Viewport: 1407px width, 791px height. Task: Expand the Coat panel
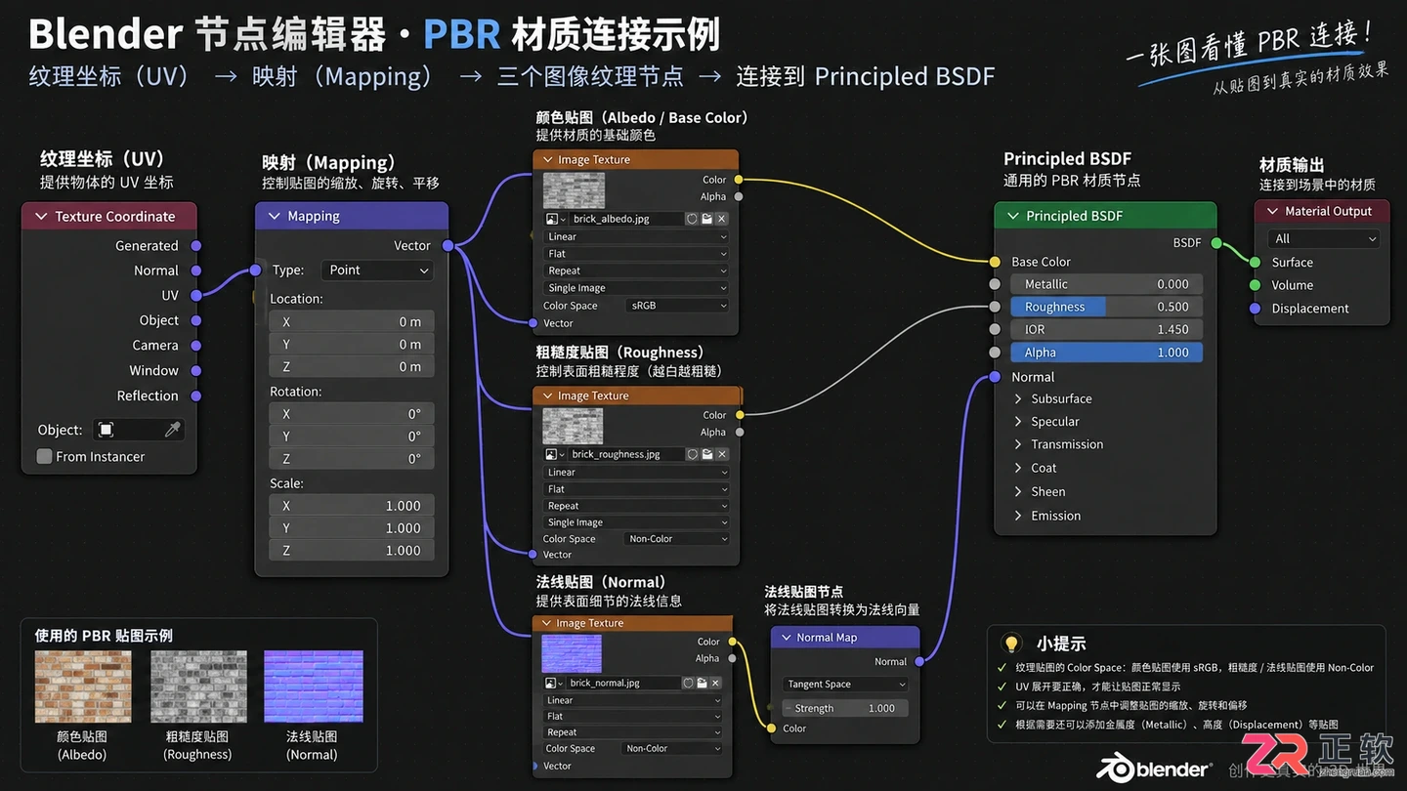click(x=1018, y=468)
